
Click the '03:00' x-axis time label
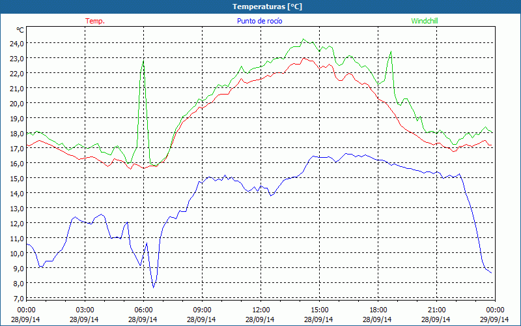85,310
